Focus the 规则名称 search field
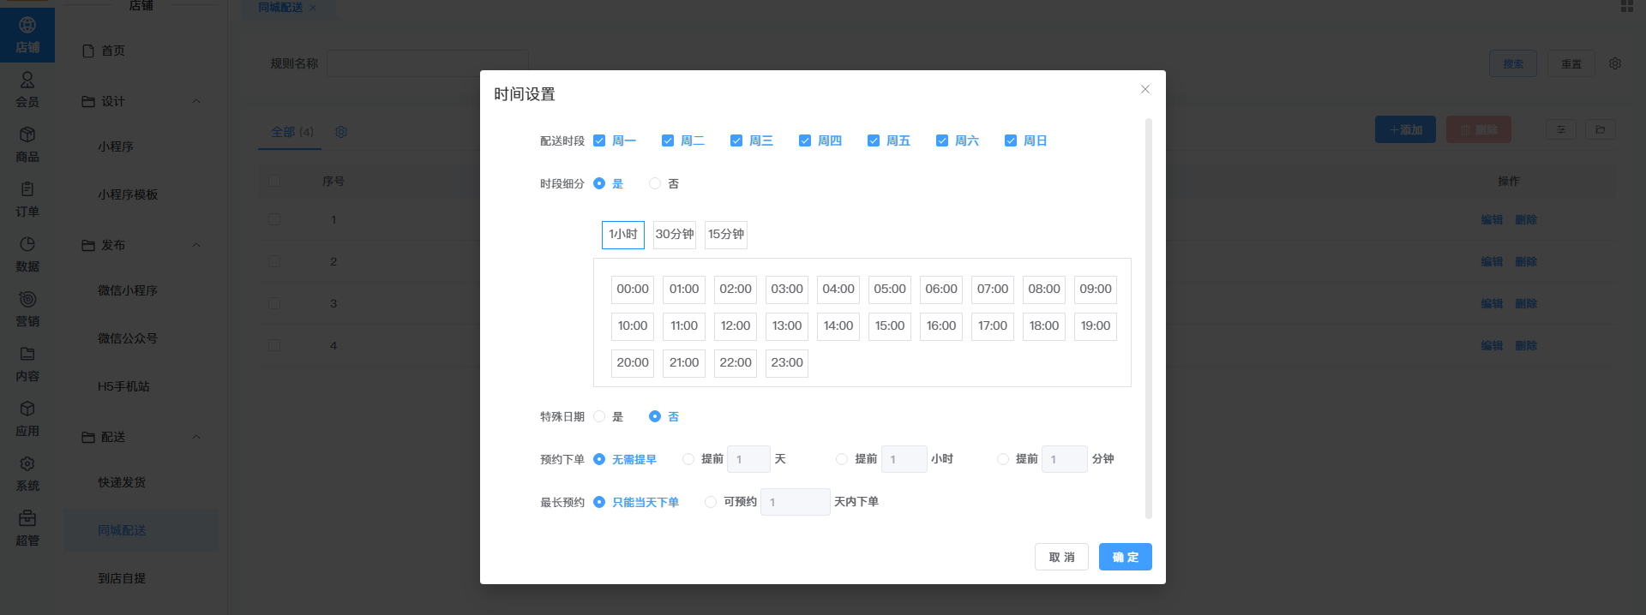 tap(427, 63)
